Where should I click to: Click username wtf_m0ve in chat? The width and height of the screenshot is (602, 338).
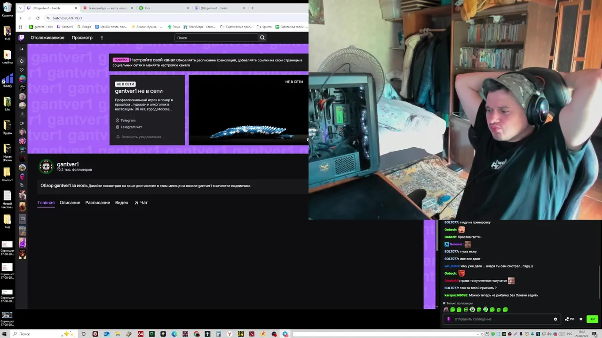coord(452,266)
